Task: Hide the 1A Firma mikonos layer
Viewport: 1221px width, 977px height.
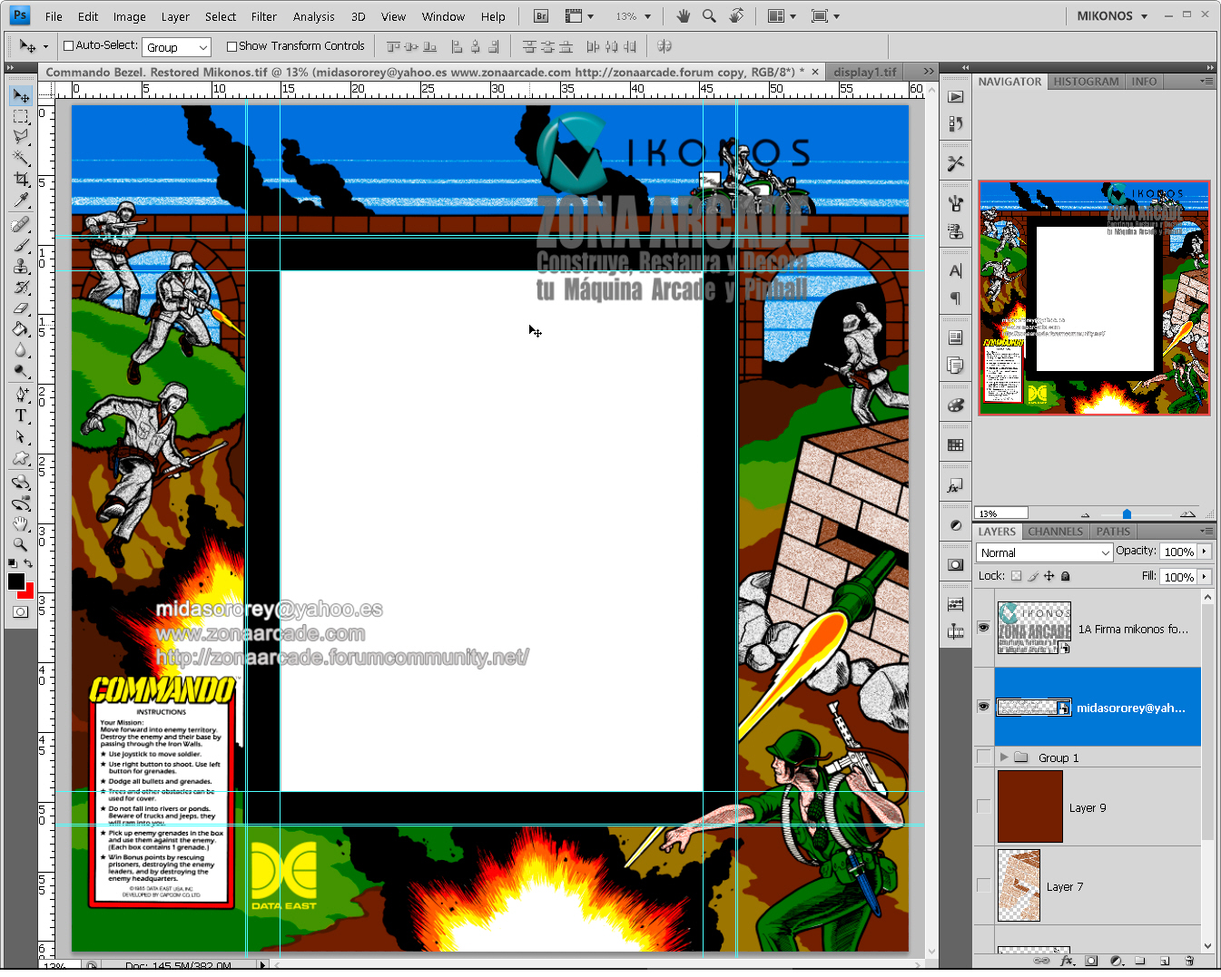Action: [x=983, y=628]
